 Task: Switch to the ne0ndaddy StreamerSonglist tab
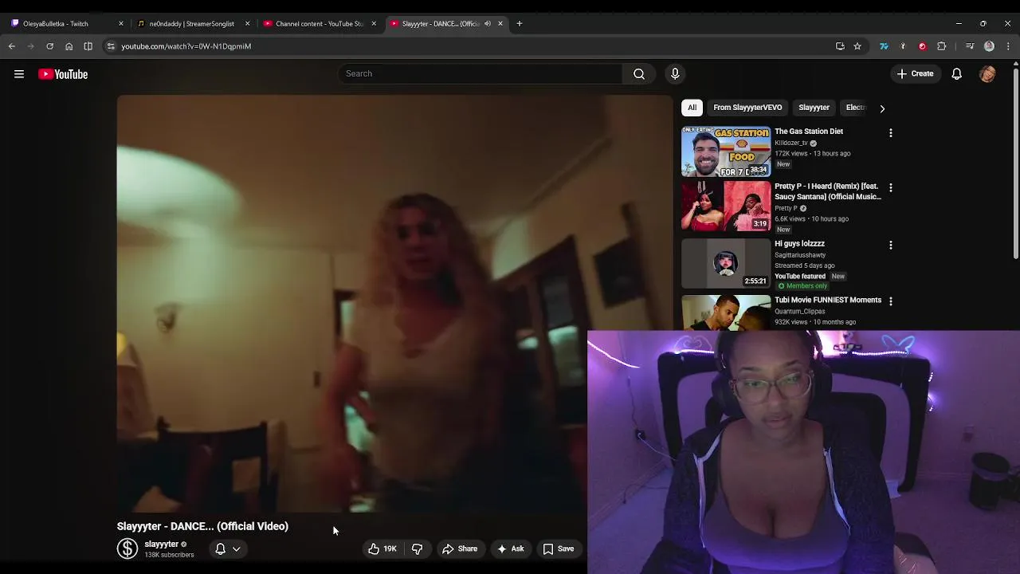(x=191, y=24)
